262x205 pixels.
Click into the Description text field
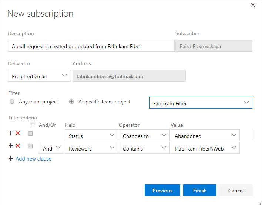coord(91,46)
